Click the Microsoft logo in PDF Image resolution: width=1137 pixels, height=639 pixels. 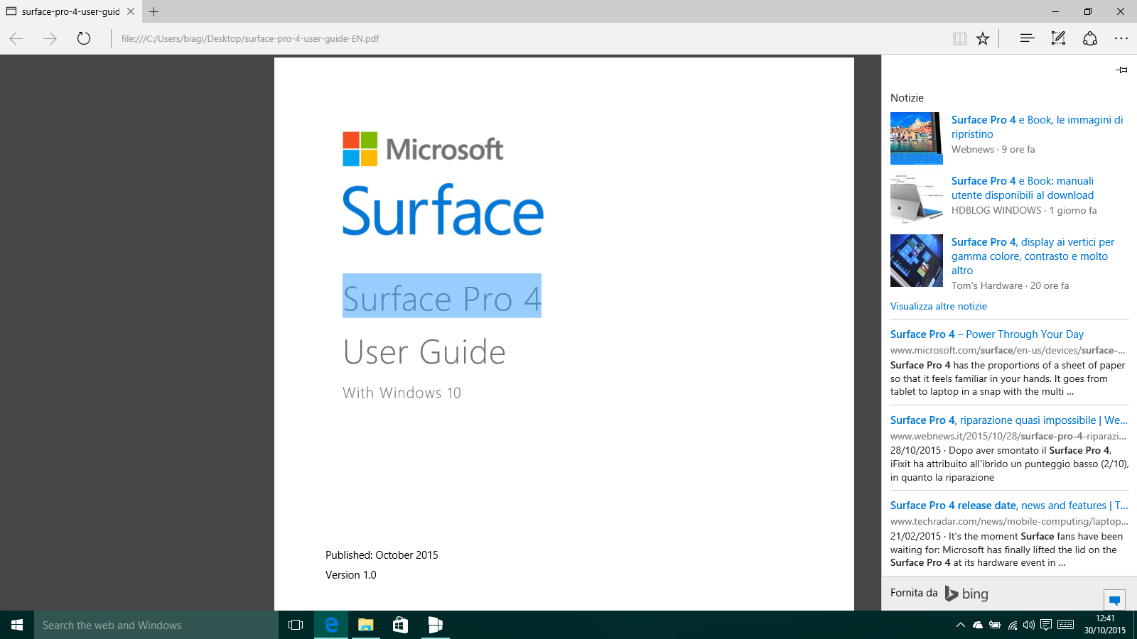(423, 149)
